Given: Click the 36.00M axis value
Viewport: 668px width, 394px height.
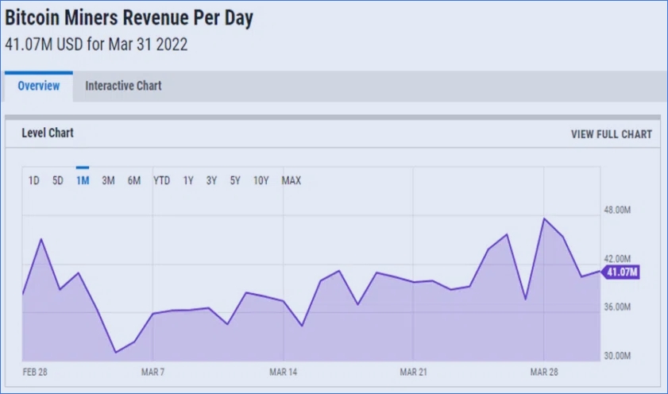Looking at the screenshot, I should tap(617, 307).
